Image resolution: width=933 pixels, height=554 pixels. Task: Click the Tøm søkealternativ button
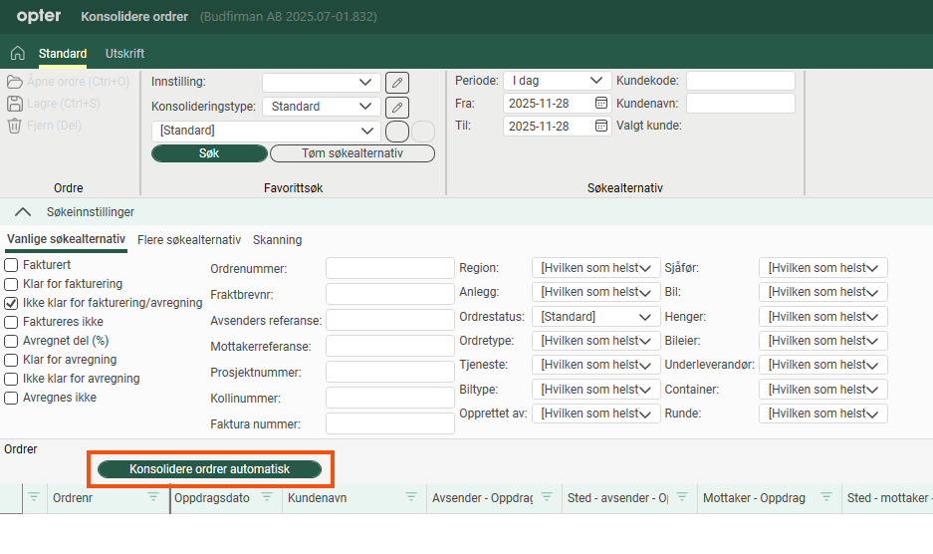(352, 153)
